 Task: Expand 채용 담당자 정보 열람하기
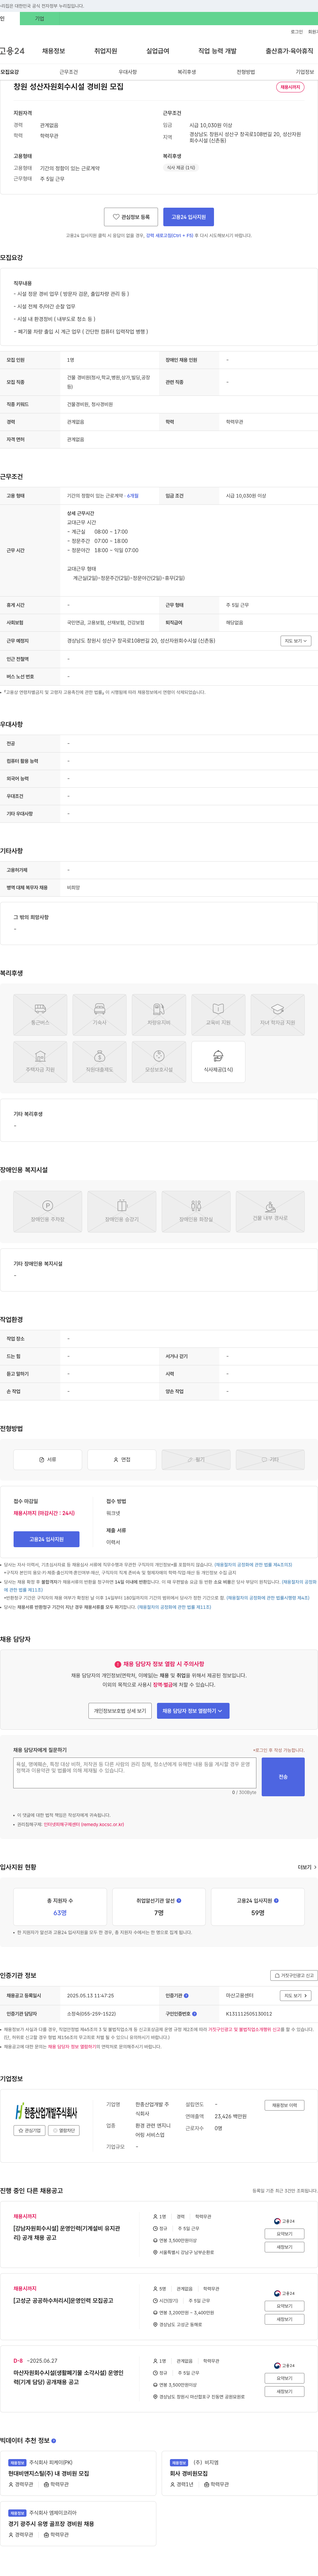point(193,1711)
